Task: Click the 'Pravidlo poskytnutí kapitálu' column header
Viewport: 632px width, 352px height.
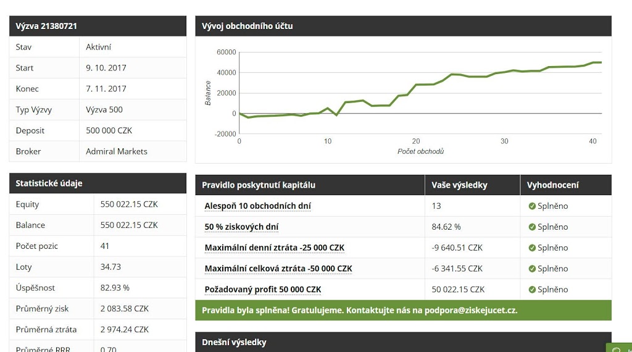Action: (x=259, y=185)
